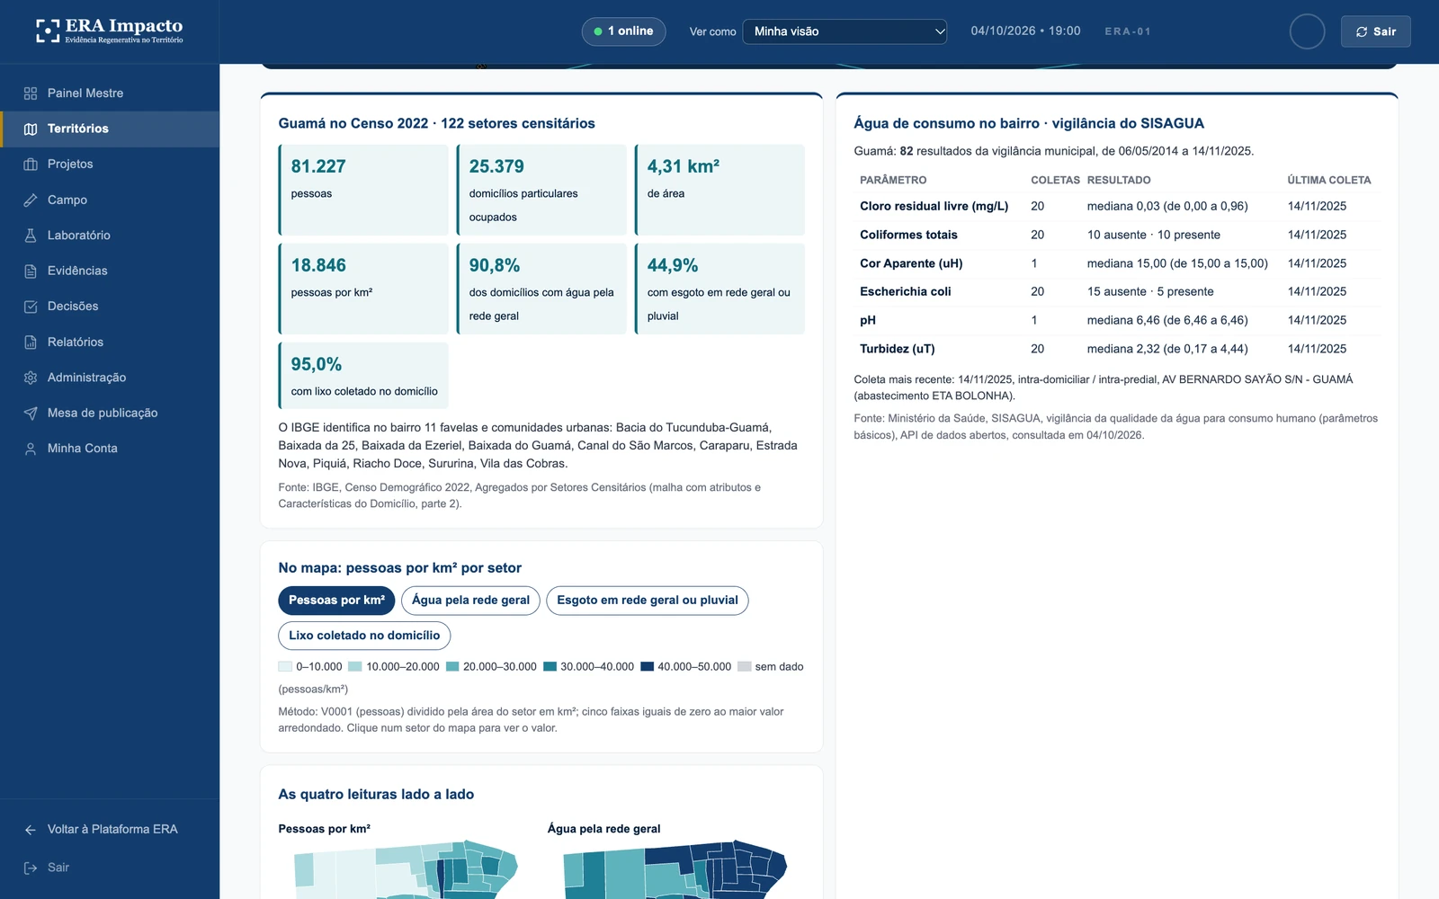Click the sidebar Sair logout icon

click(31, 868)
